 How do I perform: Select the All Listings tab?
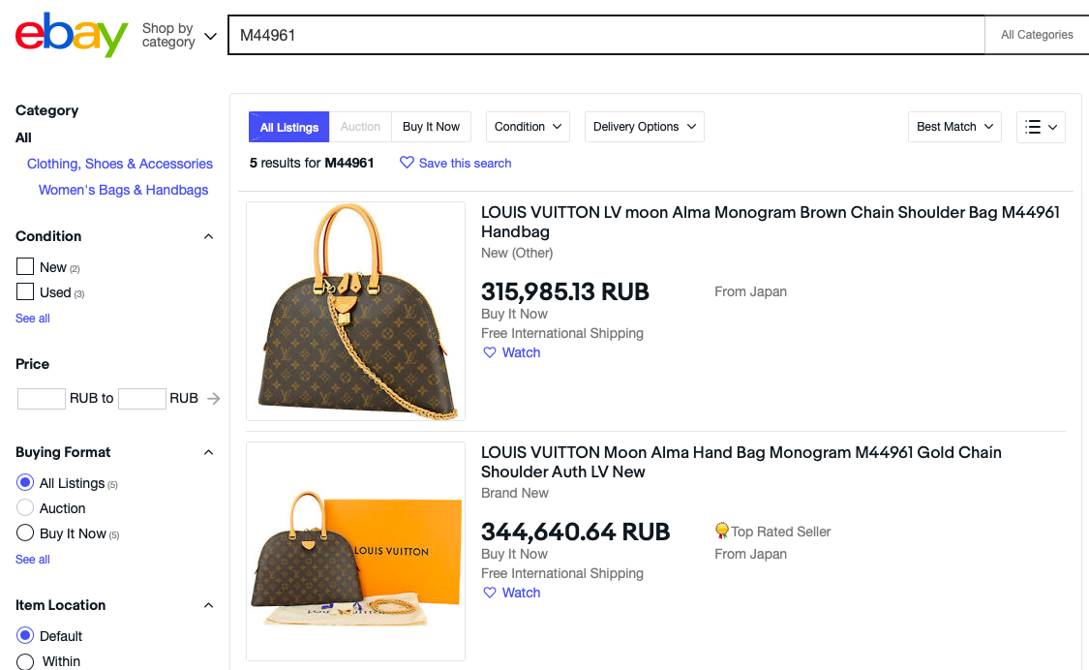pos(288,127)
